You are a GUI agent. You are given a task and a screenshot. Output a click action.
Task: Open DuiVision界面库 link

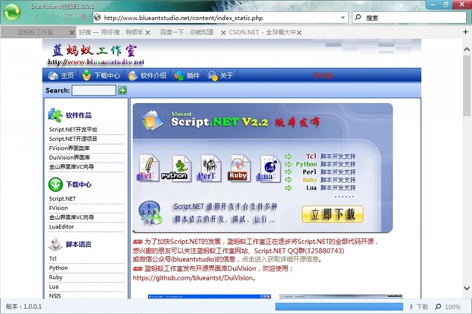pyautogui.click(x=70, y=157)
